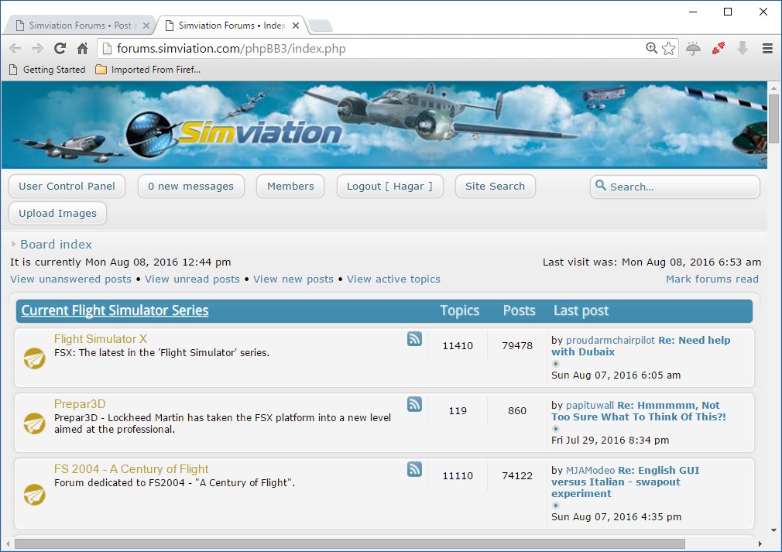Click the download arrow extension icon
Viewport: 782px width, 552px height.
(743, 48)
